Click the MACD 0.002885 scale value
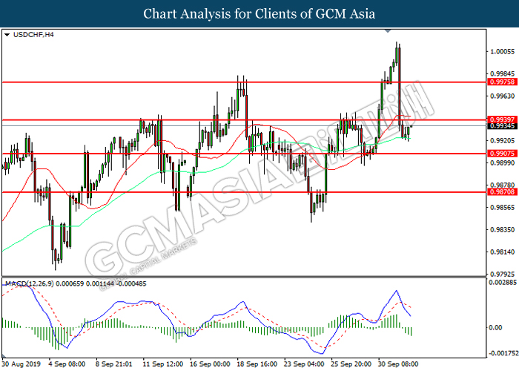Viewport: 519px width, 371px height. (x=503, y=282)
